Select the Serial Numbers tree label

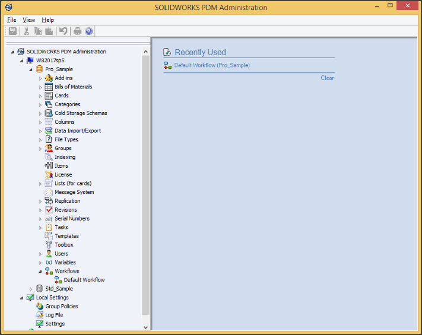(72, 219)
